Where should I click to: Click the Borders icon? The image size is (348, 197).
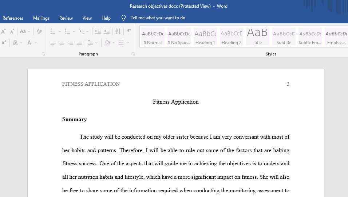(121, 42)
